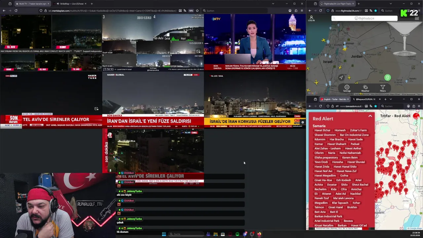Screen dimensions: 423x238
Task: Open File Explorer from the taskbar
Action: coord(215,234)
